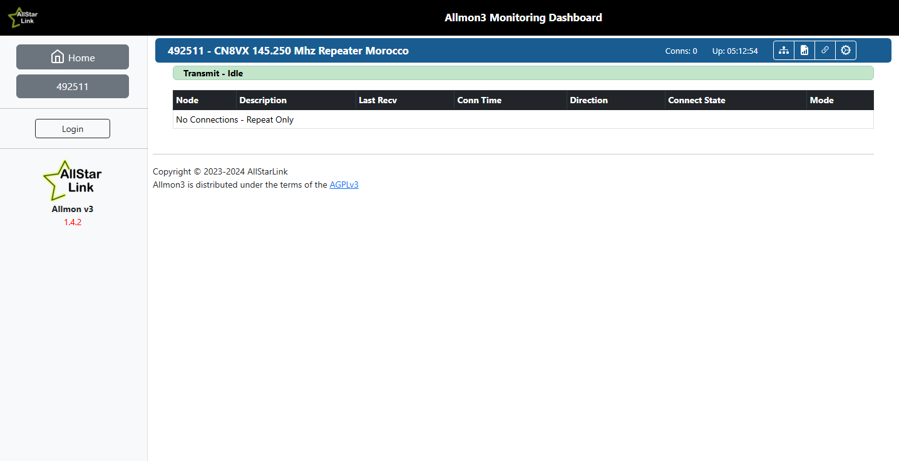Click the AllStar Link logo in top bar
This screenshot has height=461, width=899.
click(x=23, y=17)
